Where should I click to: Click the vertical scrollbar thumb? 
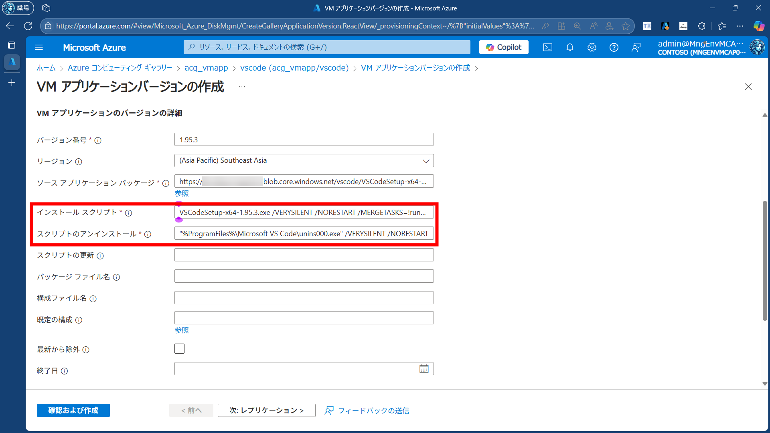[x=765, y=261]
